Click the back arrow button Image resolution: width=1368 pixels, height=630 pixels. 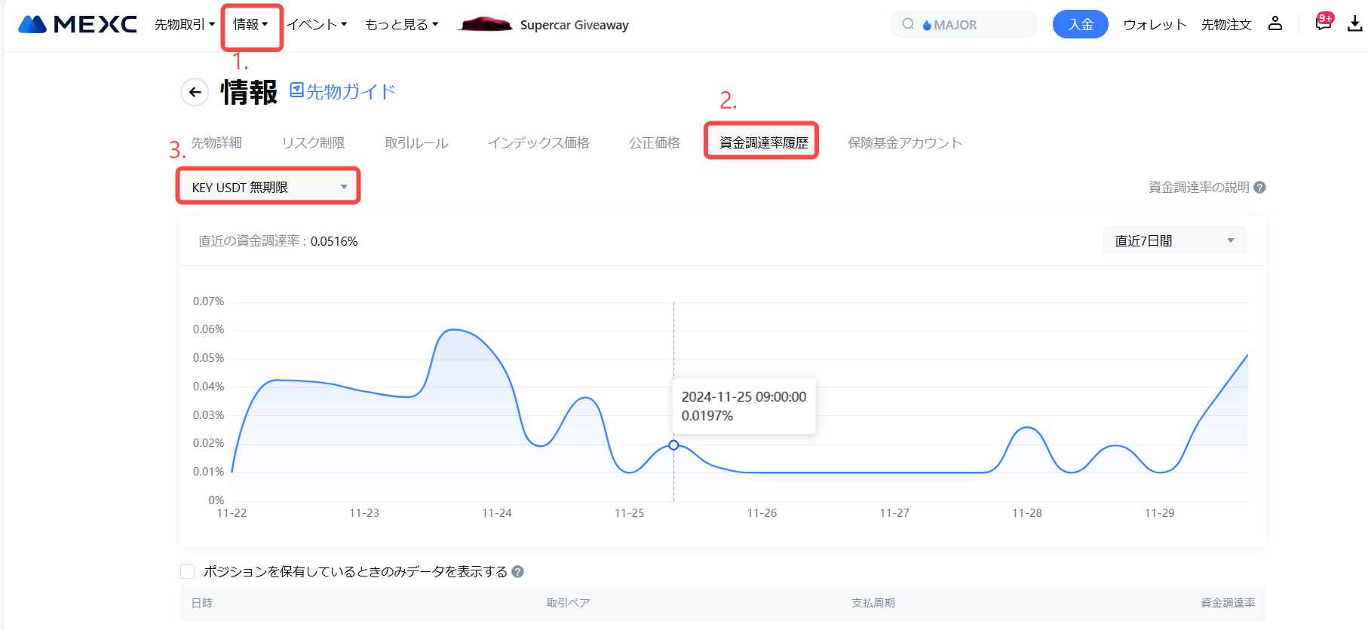[x=195, y=93]
